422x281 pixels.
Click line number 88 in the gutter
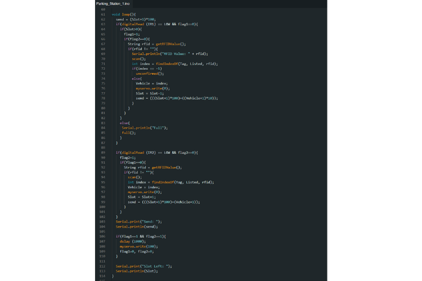pos(103,148)
